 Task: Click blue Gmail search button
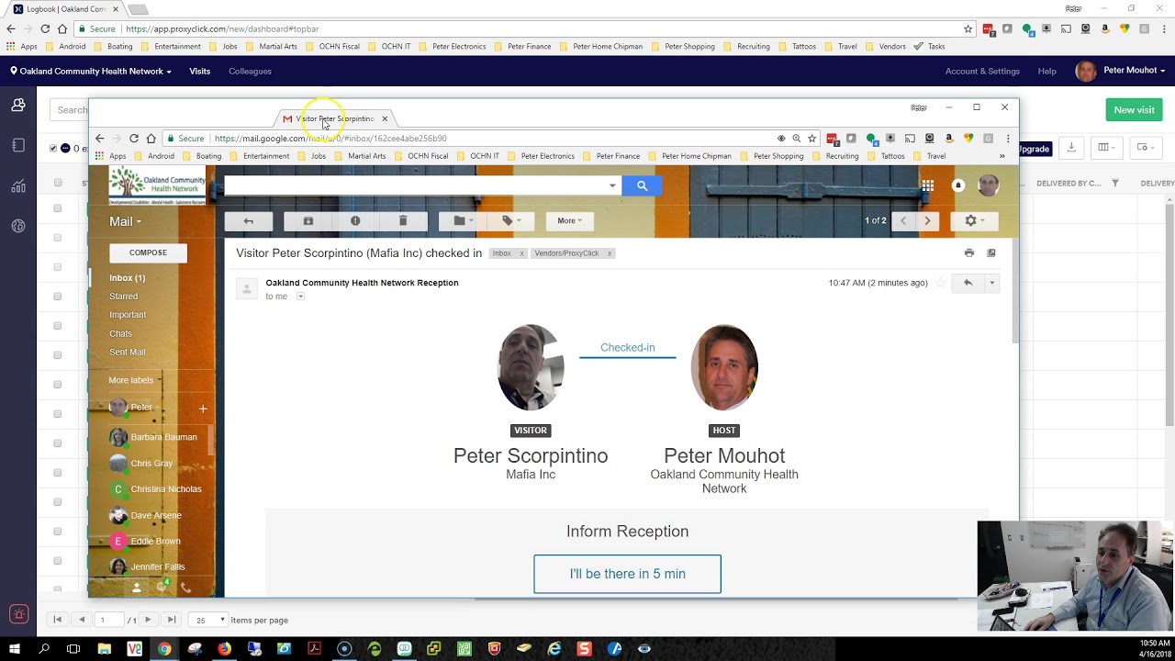pos(642,185)
